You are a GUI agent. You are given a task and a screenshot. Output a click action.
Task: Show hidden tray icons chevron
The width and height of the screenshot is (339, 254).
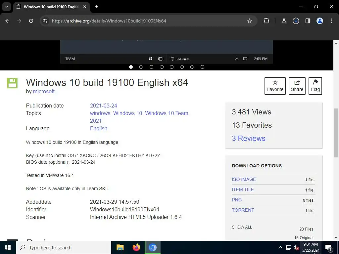click(x=280, y=247)
